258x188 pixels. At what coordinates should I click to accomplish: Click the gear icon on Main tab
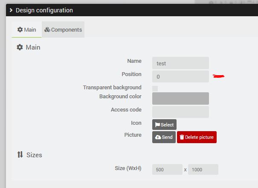(x=20, y=30)
